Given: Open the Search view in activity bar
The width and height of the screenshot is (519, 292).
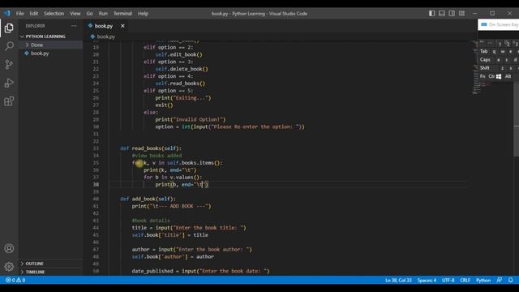Looking at the screenshot, I should point(9,46).
